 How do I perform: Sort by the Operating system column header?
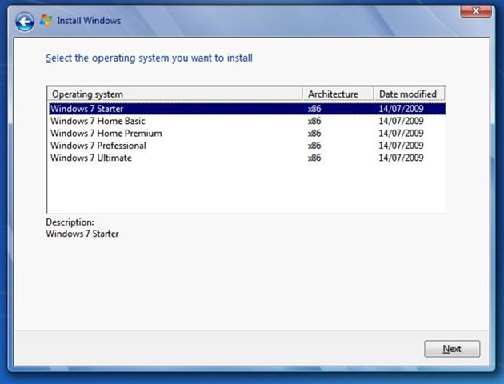(175, 94)
